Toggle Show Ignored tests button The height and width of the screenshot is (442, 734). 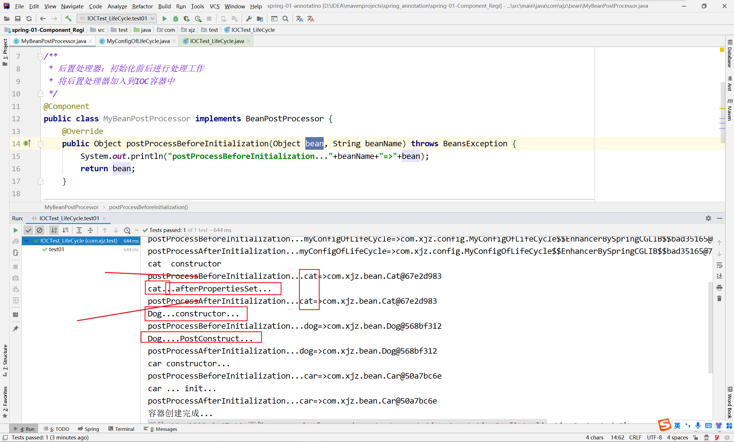coord(40,230)
